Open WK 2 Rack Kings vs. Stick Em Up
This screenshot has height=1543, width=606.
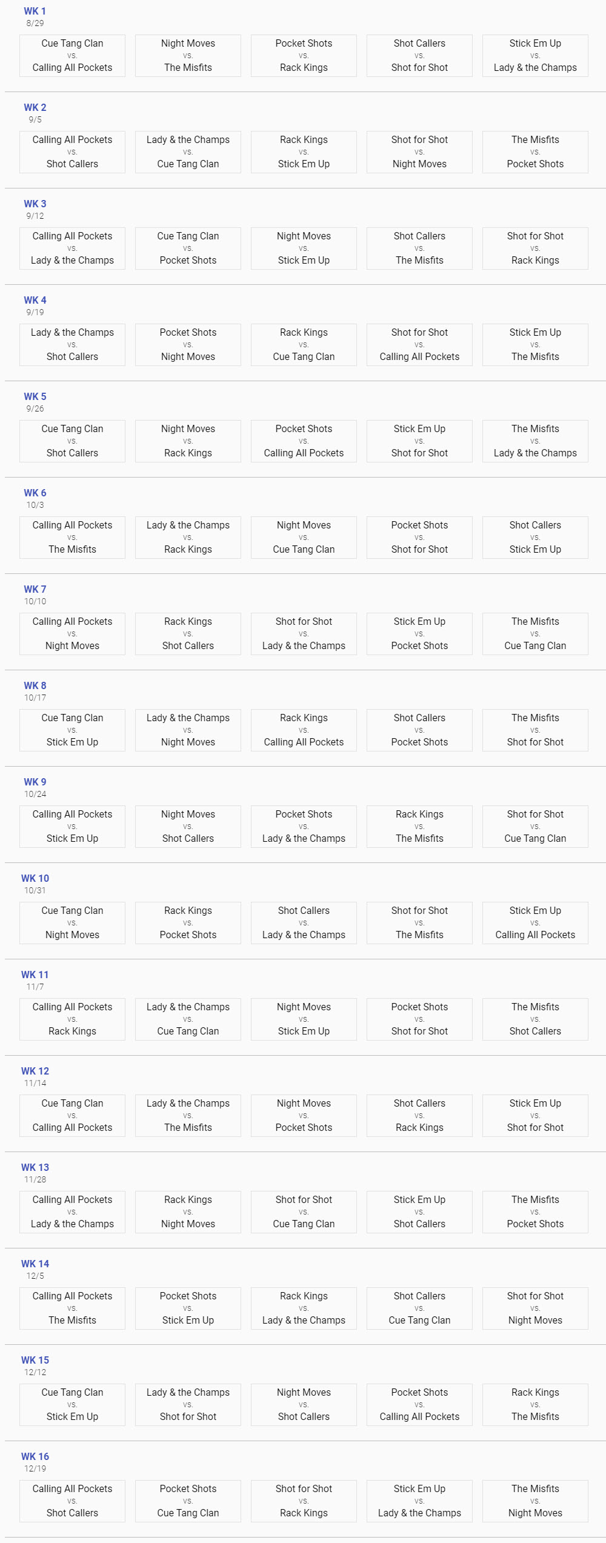pyautogui.click(x=304, y=152)
